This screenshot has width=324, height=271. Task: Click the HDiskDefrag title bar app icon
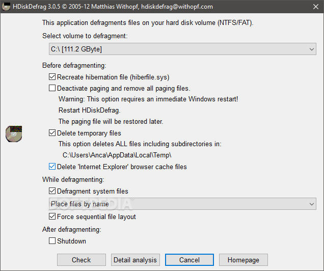[x=6, y=7]
